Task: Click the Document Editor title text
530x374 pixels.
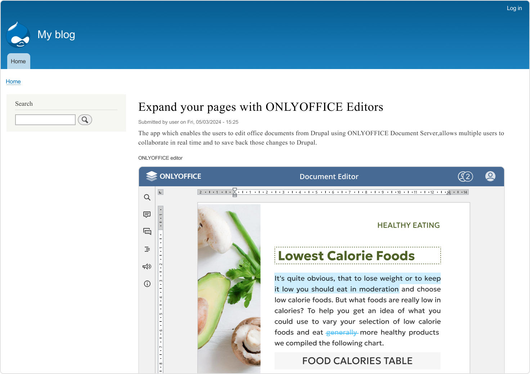Action: tap(329, 177)
